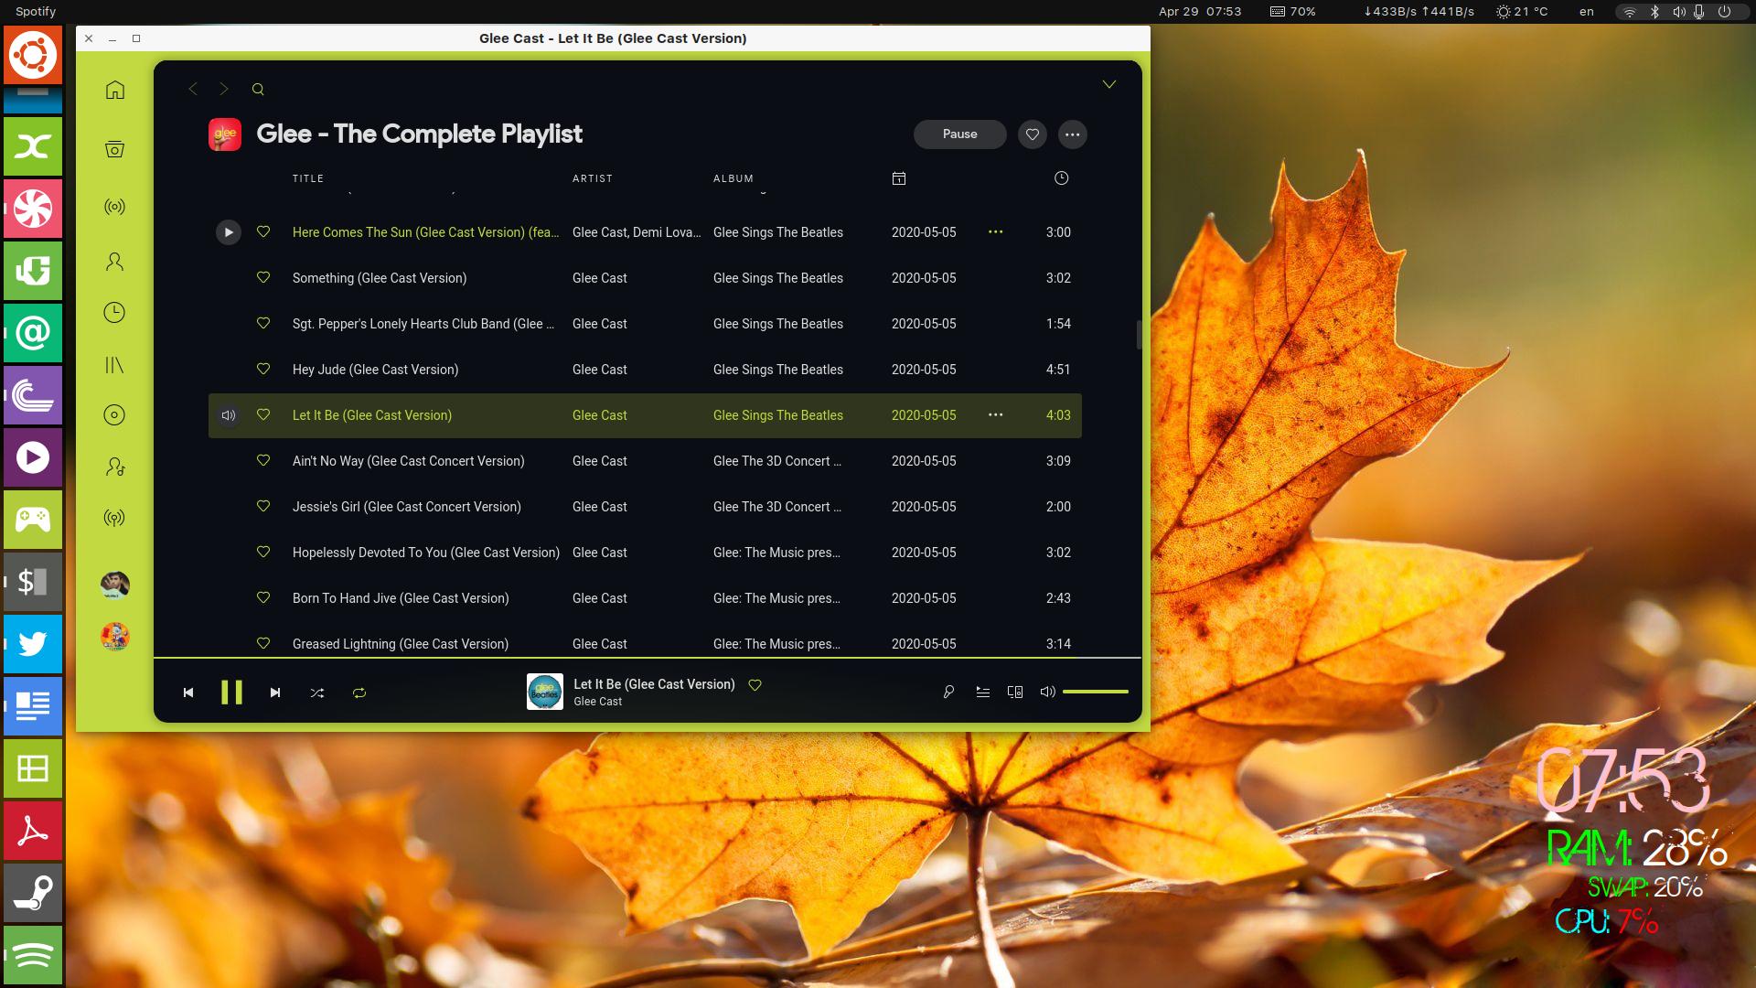Open the Spotify app menu in top bar
Image resolution: width=1756 pixels, height=988 pixels.
point(36,12)
